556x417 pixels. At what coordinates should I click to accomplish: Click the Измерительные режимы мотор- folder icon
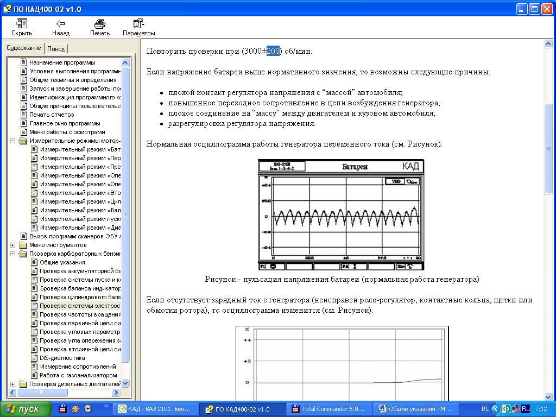click(23, 141)
